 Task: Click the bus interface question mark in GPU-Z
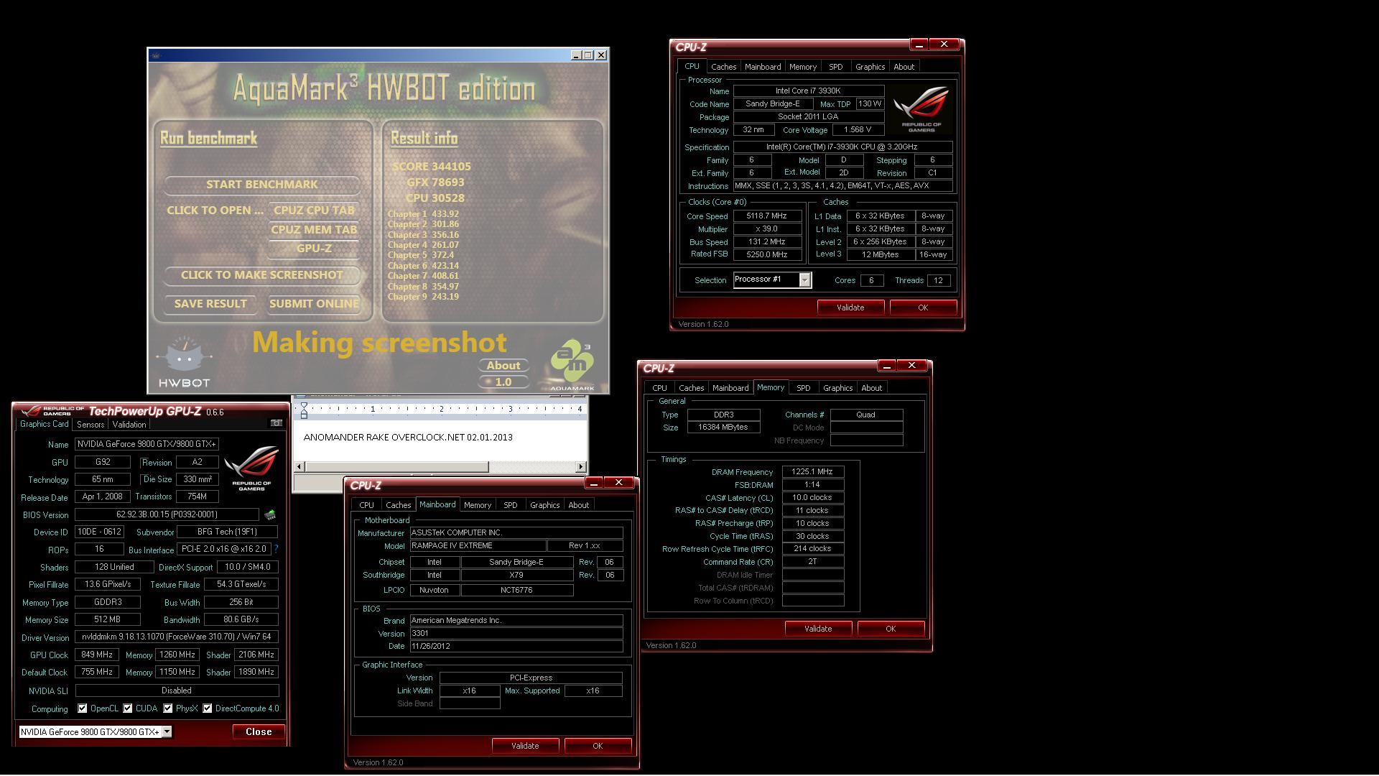click(276, 549)
